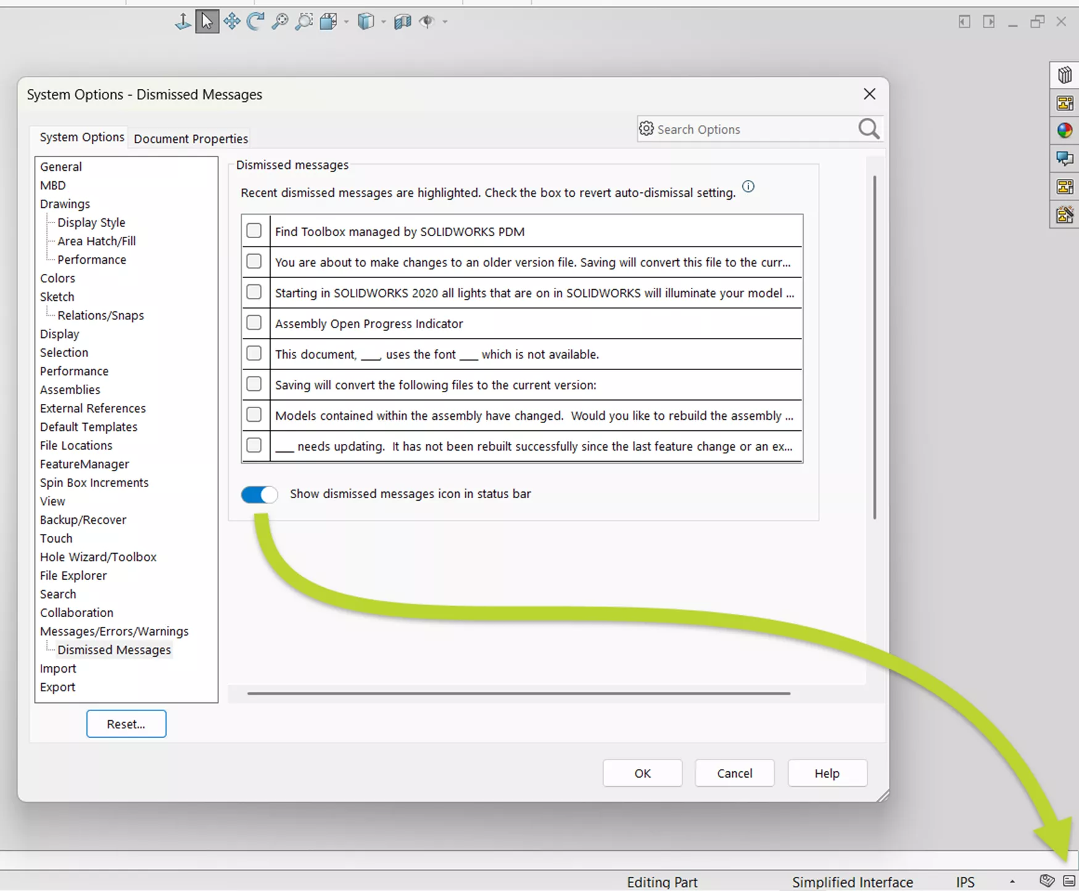The height and width of the screenshot is (891, 1079).
Task: Open the Design Library panel
Action: click(1064, 103)
